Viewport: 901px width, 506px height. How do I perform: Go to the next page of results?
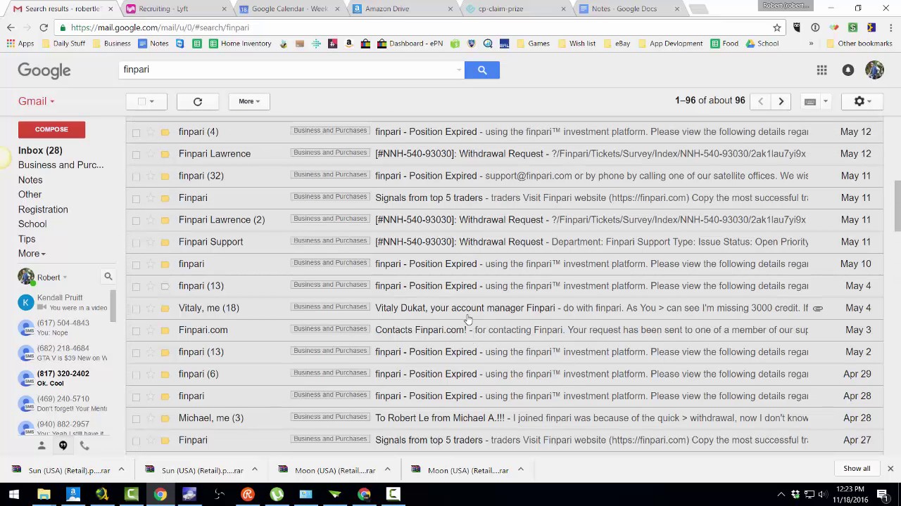point(781,101)
